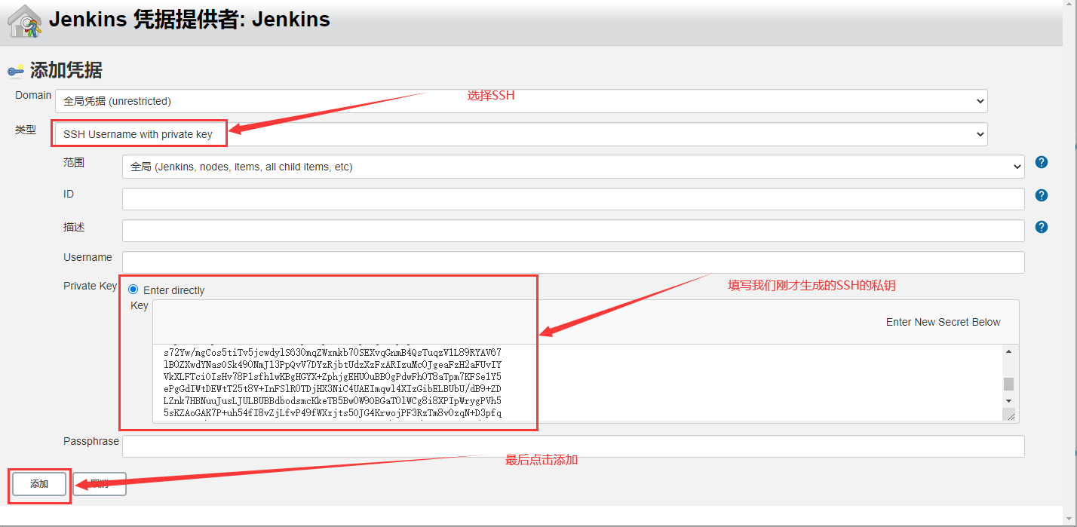The image size is (1077, 527).
Task: Open the 范围 全局 scope dropdown
Action: pos(573,167)
